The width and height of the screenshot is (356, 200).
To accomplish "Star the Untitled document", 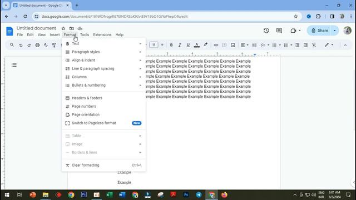I will [63, 28].
